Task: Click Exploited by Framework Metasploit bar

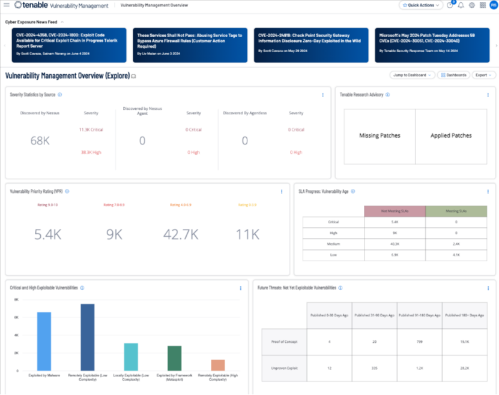Action: pyautogui.click(x=174, y=358)
